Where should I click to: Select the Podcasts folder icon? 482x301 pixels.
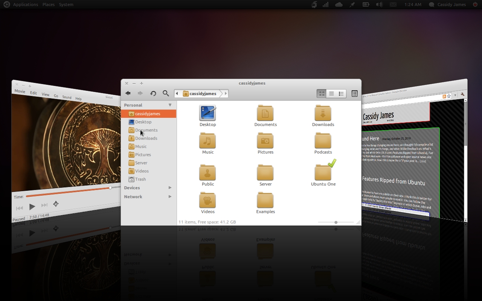click(x=323, y=140)
